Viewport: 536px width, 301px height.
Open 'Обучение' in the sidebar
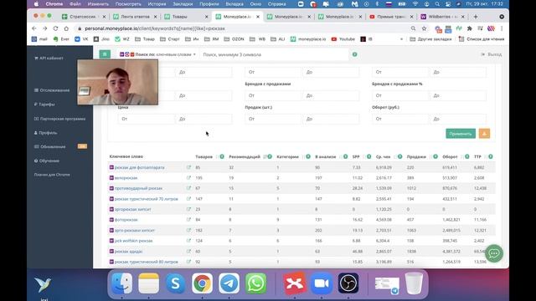pos(47,161)
